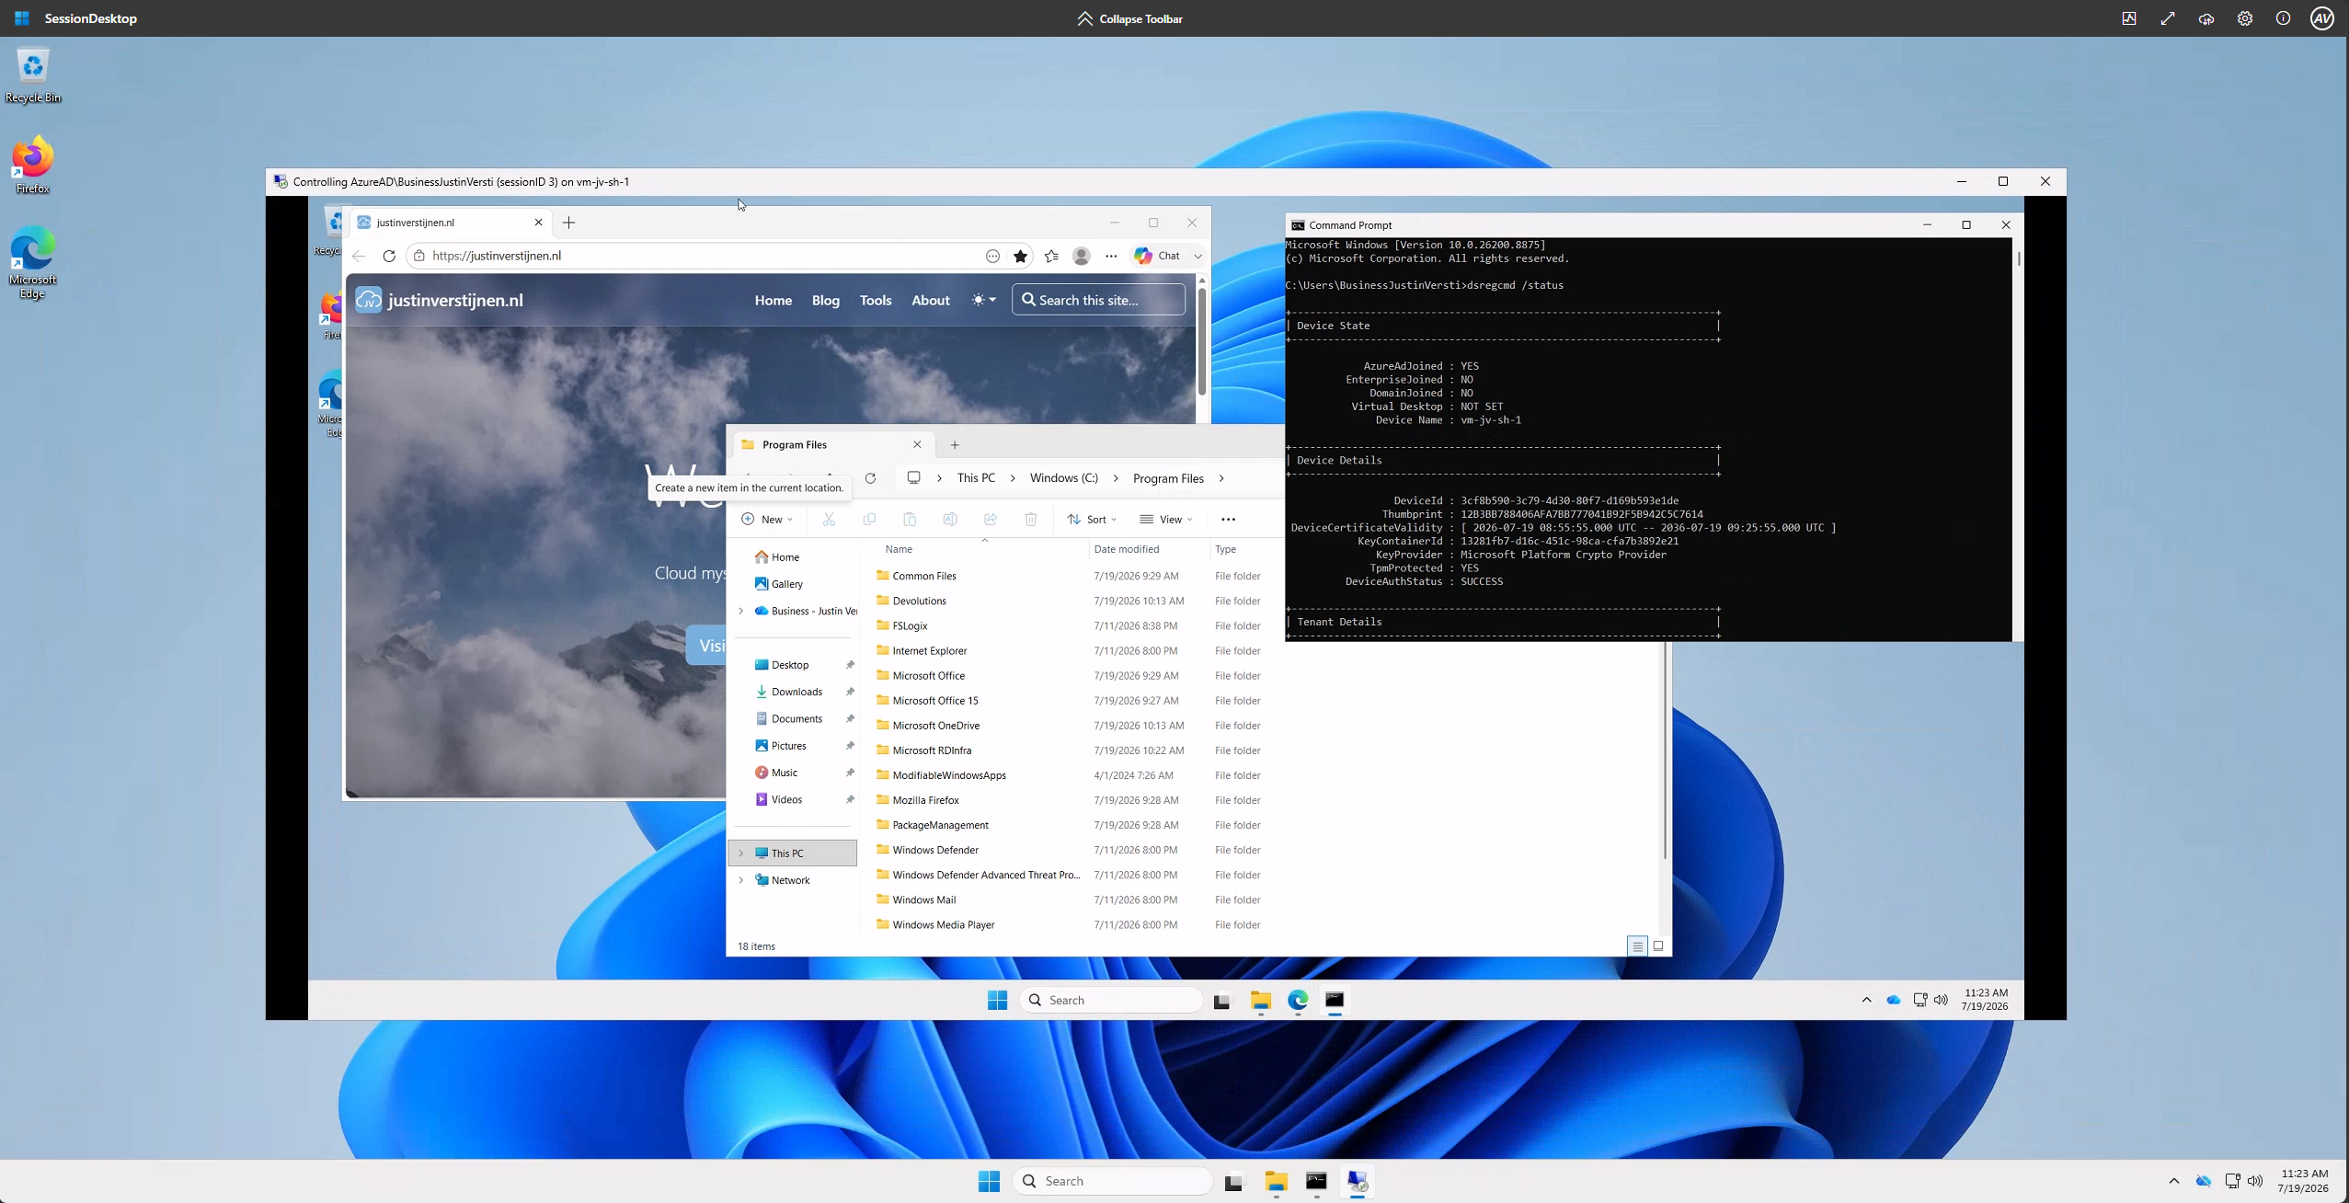
Task: Click remote session taskbar Edge icon
Action: pyautogui.click(x=1297, y=1000)
